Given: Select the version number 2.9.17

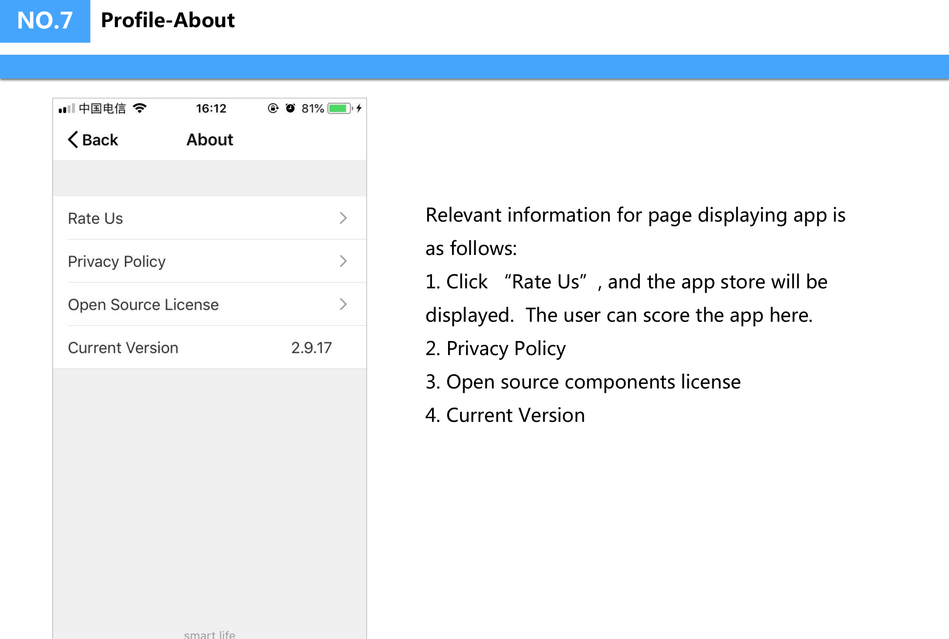Looking at the screenshot, I should (311, 348).
